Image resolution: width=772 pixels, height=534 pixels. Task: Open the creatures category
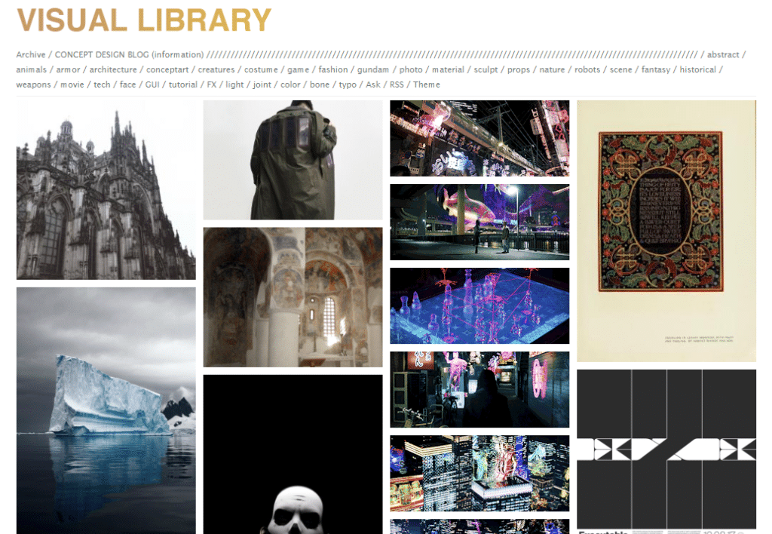point(216,69)
